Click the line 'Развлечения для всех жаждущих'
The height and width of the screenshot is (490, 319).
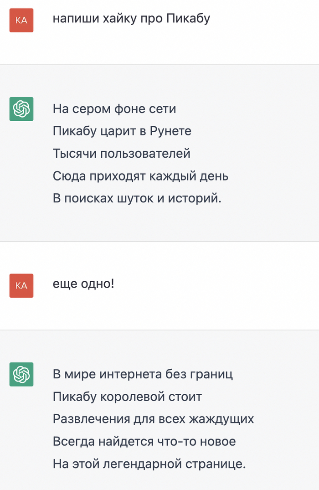click(x=154, y=419)
